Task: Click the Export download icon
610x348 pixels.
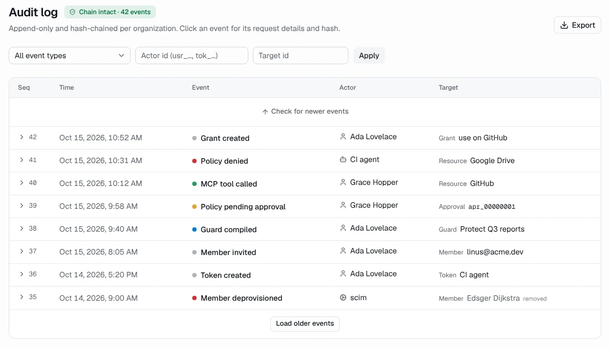Action: pos(564,25)
